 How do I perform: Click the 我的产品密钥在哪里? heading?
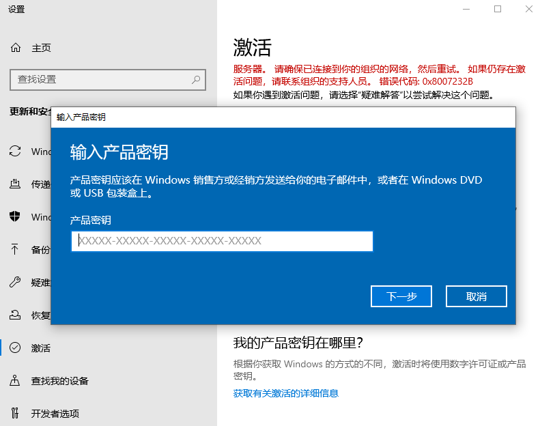click(298, 343)
